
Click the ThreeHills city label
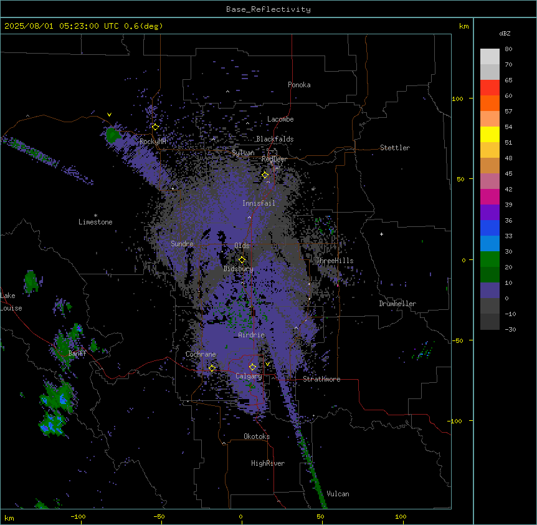[x=335, y=261]
